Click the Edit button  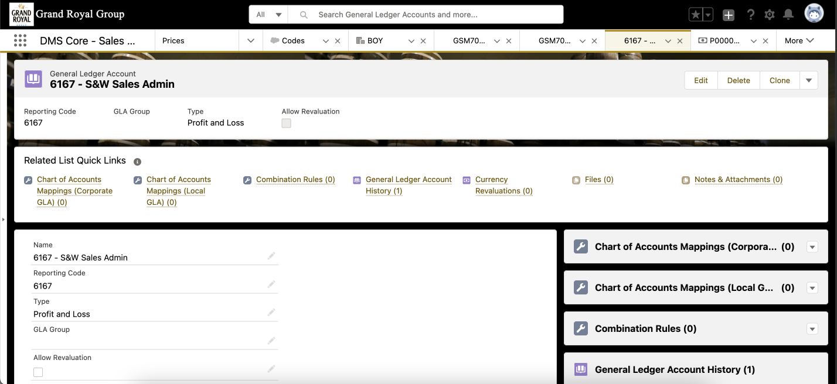point(701,80)
